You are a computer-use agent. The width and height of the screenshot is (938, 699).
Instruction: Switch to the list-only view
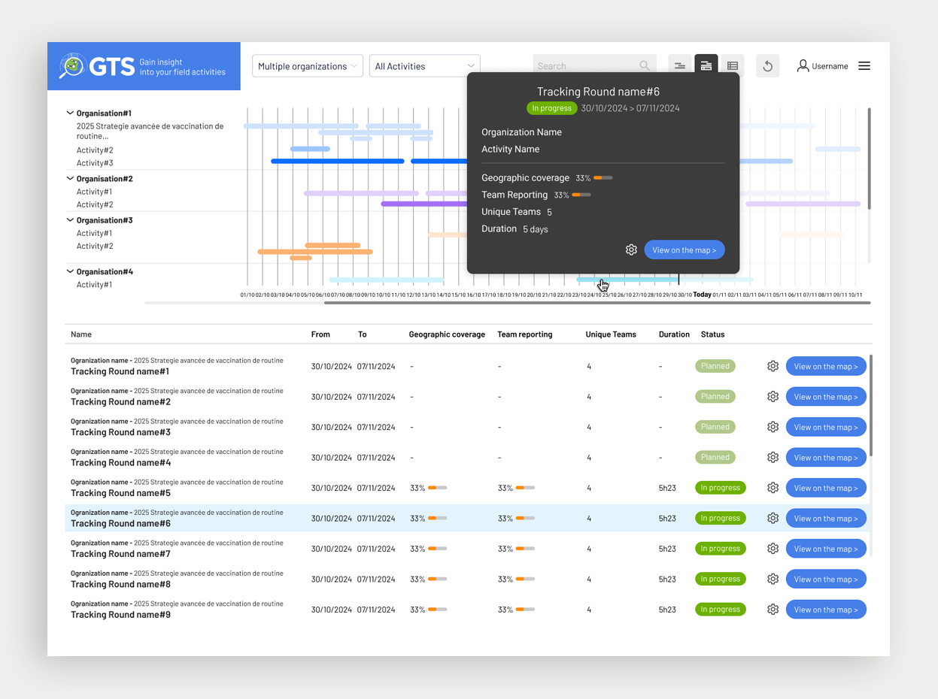pyautogui.click(x=733, y=66)
